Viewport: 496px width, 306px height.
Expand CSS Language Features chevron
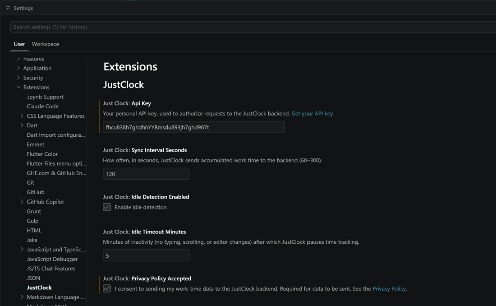22,116
